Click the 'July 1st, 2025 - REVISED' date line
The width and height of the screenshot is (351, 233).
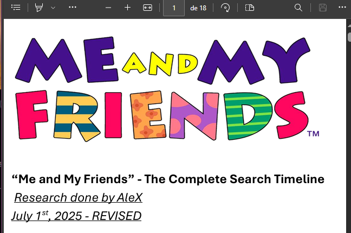point(76,216)
